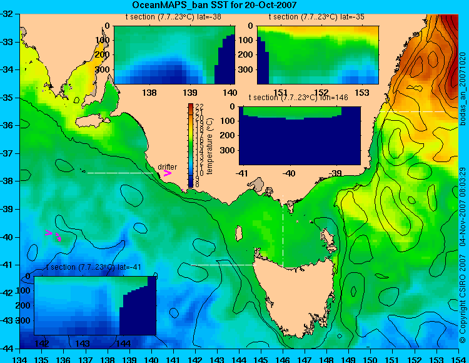Click the main y-axis label '-34'
Viewport: 469px width, 363px height.
pos(6,69)
